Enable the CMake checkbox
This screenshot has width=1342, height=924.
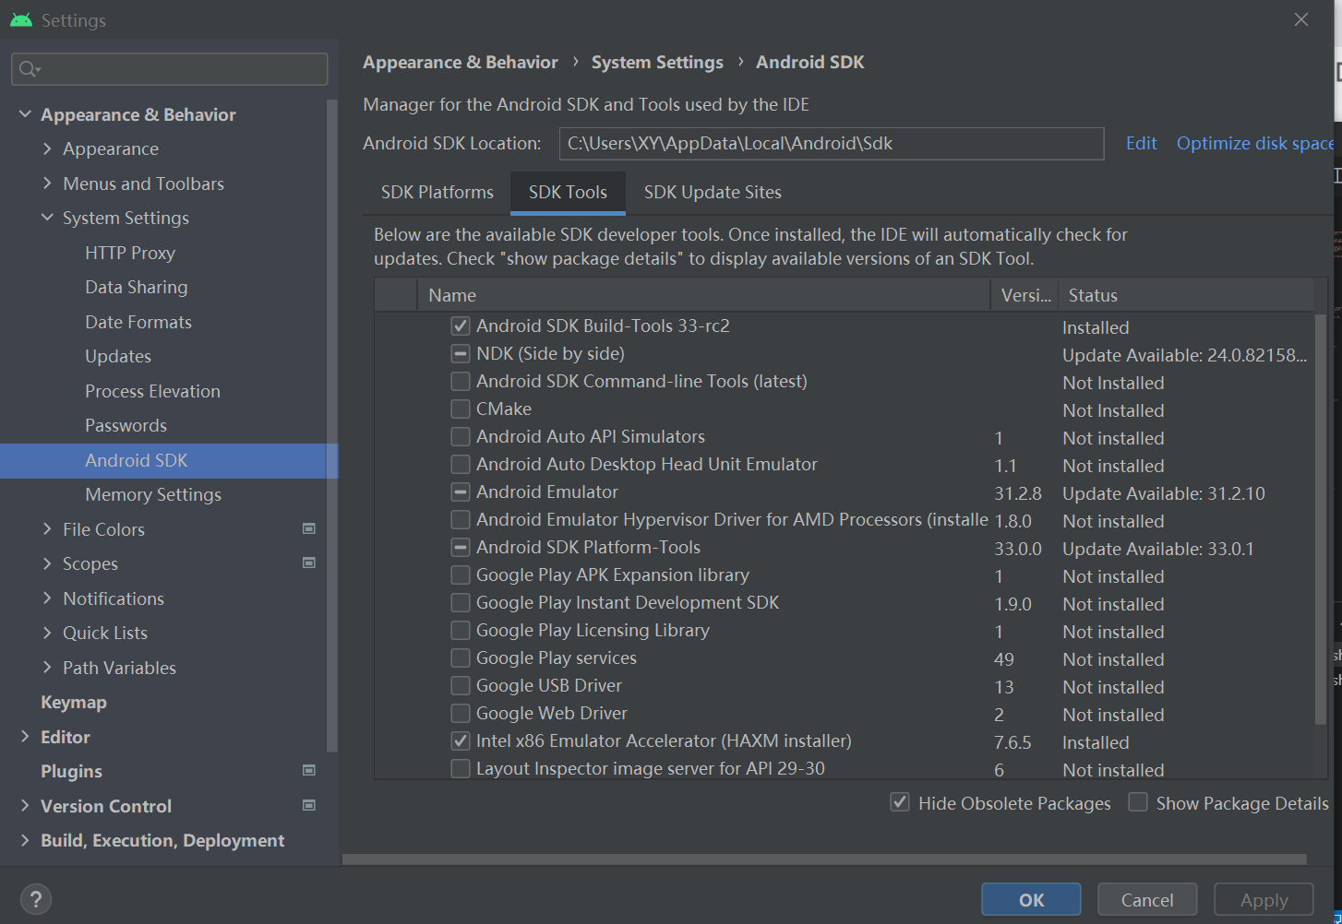(x=460, y=409)
